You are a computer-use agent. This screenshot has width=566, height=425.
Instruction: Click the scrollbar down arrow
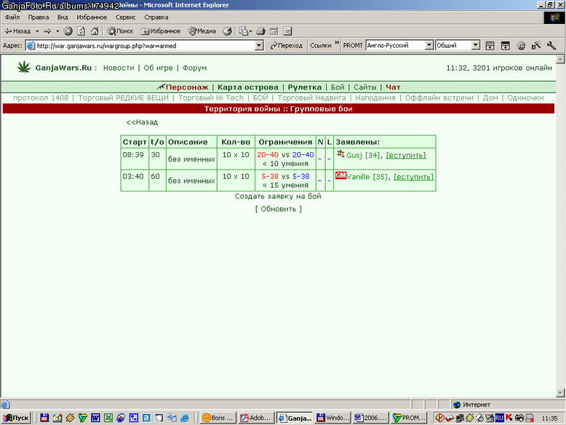pyautogui.click(x=560, y=392)
